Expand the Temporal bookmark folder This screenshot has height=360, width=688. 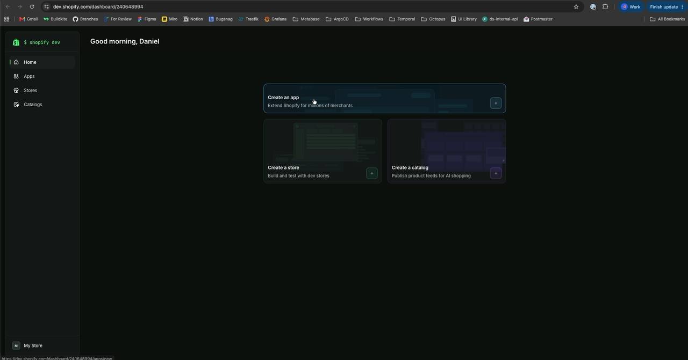click(x=402, y=19)
